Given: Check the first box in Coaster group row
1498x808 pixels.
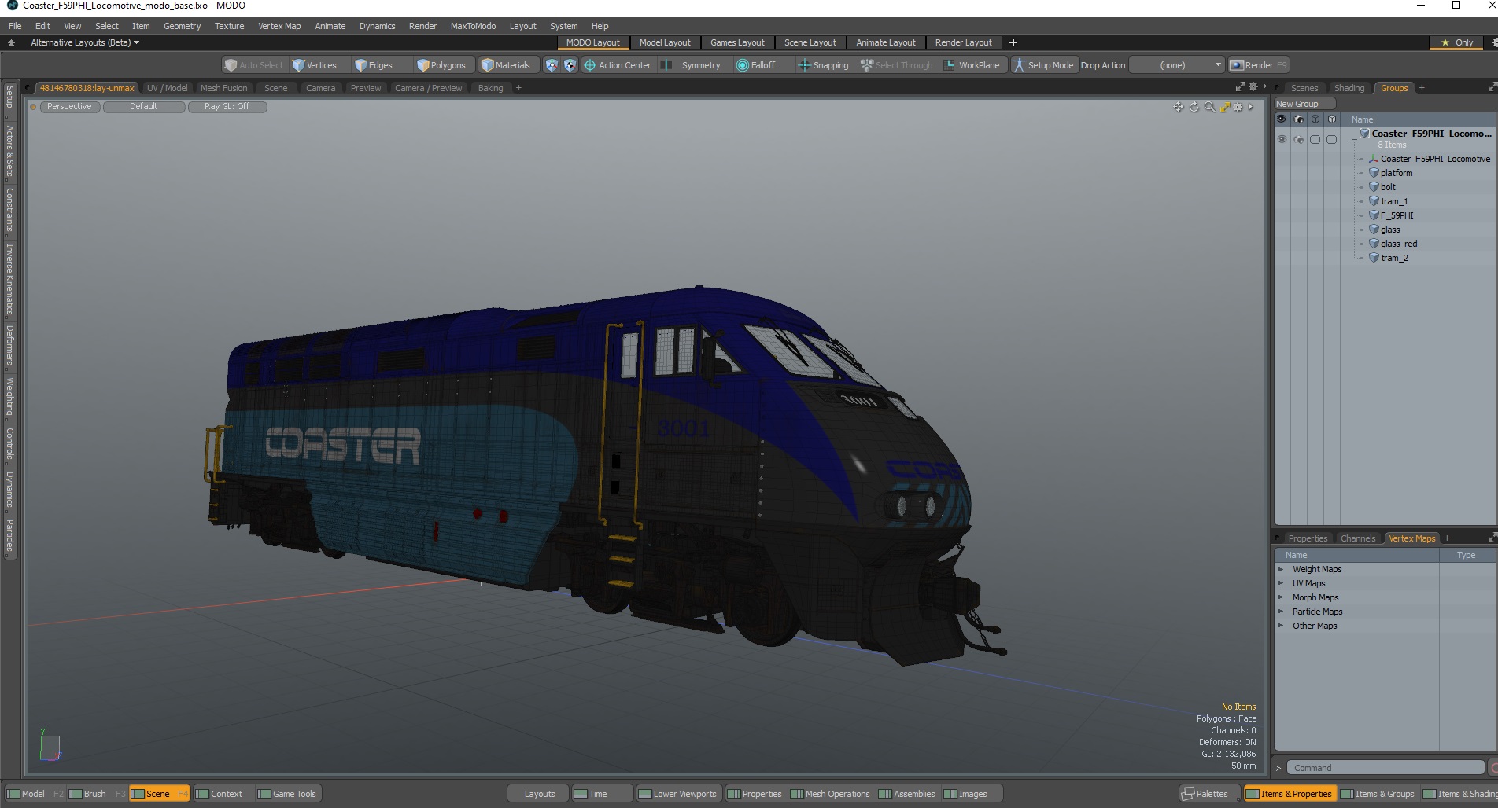Looking at the screenshot, I should (1315, 139).
